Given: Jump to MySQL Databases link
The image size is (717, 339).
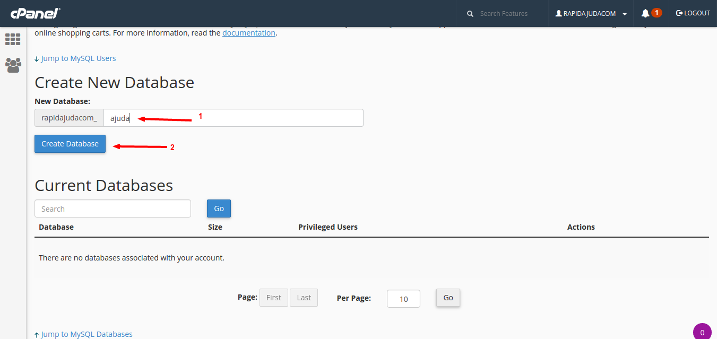Looking at the screenshot, I should click(87, 334).
